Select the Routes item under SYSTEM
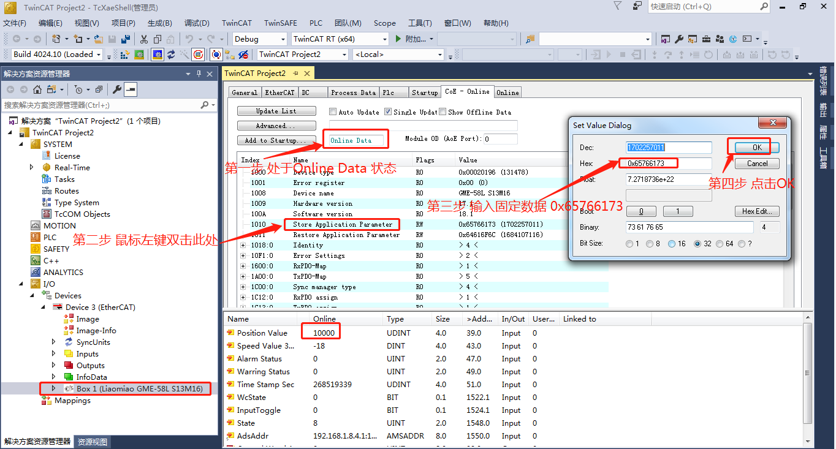Viewport: 836px width, 449px height. [x=66, y=191]
